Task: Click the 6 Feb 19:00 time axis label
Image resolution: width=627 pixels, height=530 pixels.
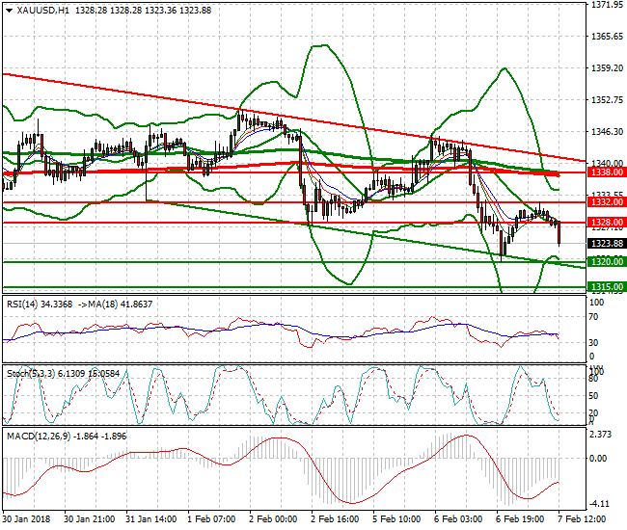Action: point(520,519)
